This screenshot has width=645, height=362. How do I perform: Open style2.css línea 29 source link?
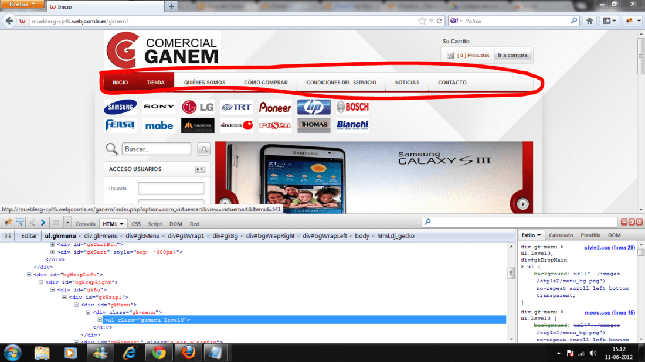coord(609,247)
